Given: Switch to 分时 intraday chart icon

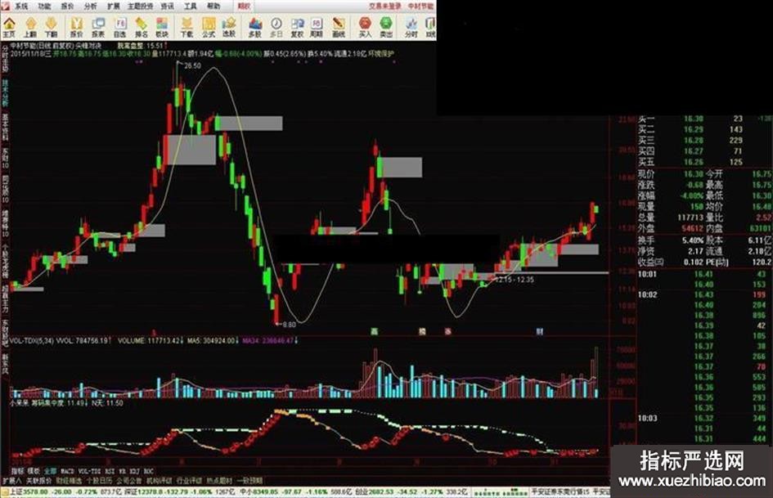Looking at the screenshot, I should point(411,27).
